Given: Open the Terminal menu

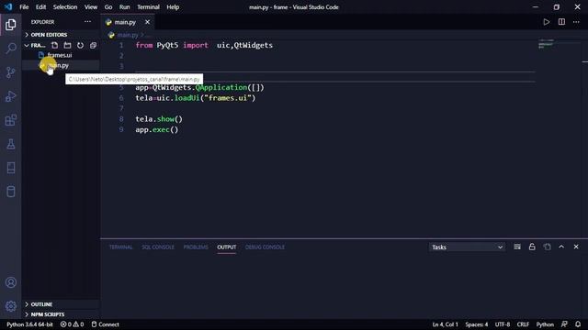Looking at the screenshot, I should pyautogui.click(x=148, y=7).
